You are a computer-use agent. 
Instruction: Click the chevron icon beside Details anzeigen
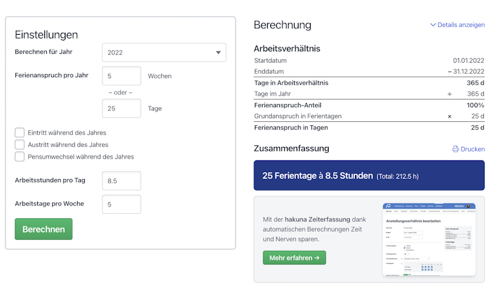[433, 25]
